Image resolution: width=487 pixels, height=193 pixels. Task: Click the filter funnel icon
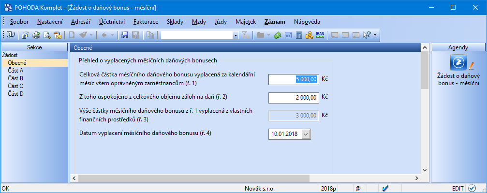[246, 35]
